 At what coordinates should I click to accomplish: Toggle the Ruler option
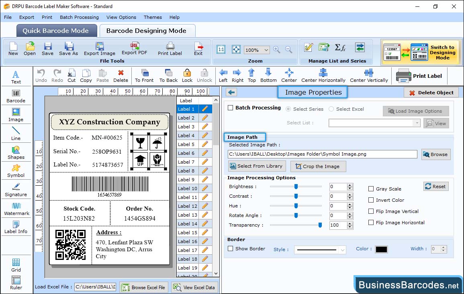[16, 283]
